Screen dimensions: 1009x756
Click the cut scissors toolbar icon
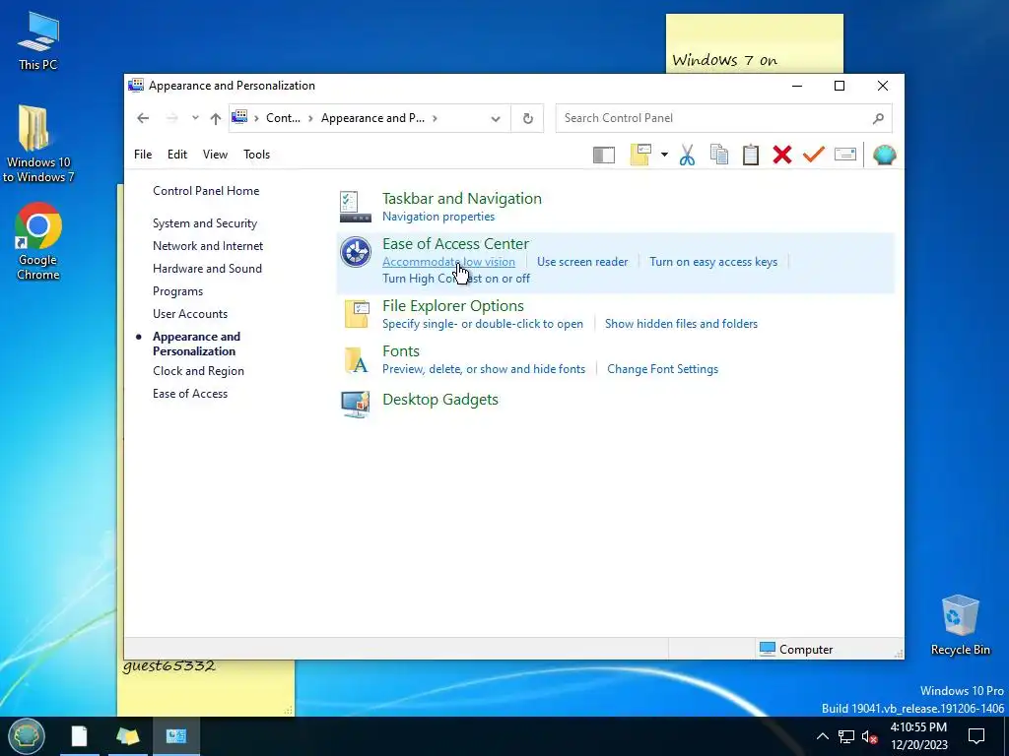pos(687,155)
